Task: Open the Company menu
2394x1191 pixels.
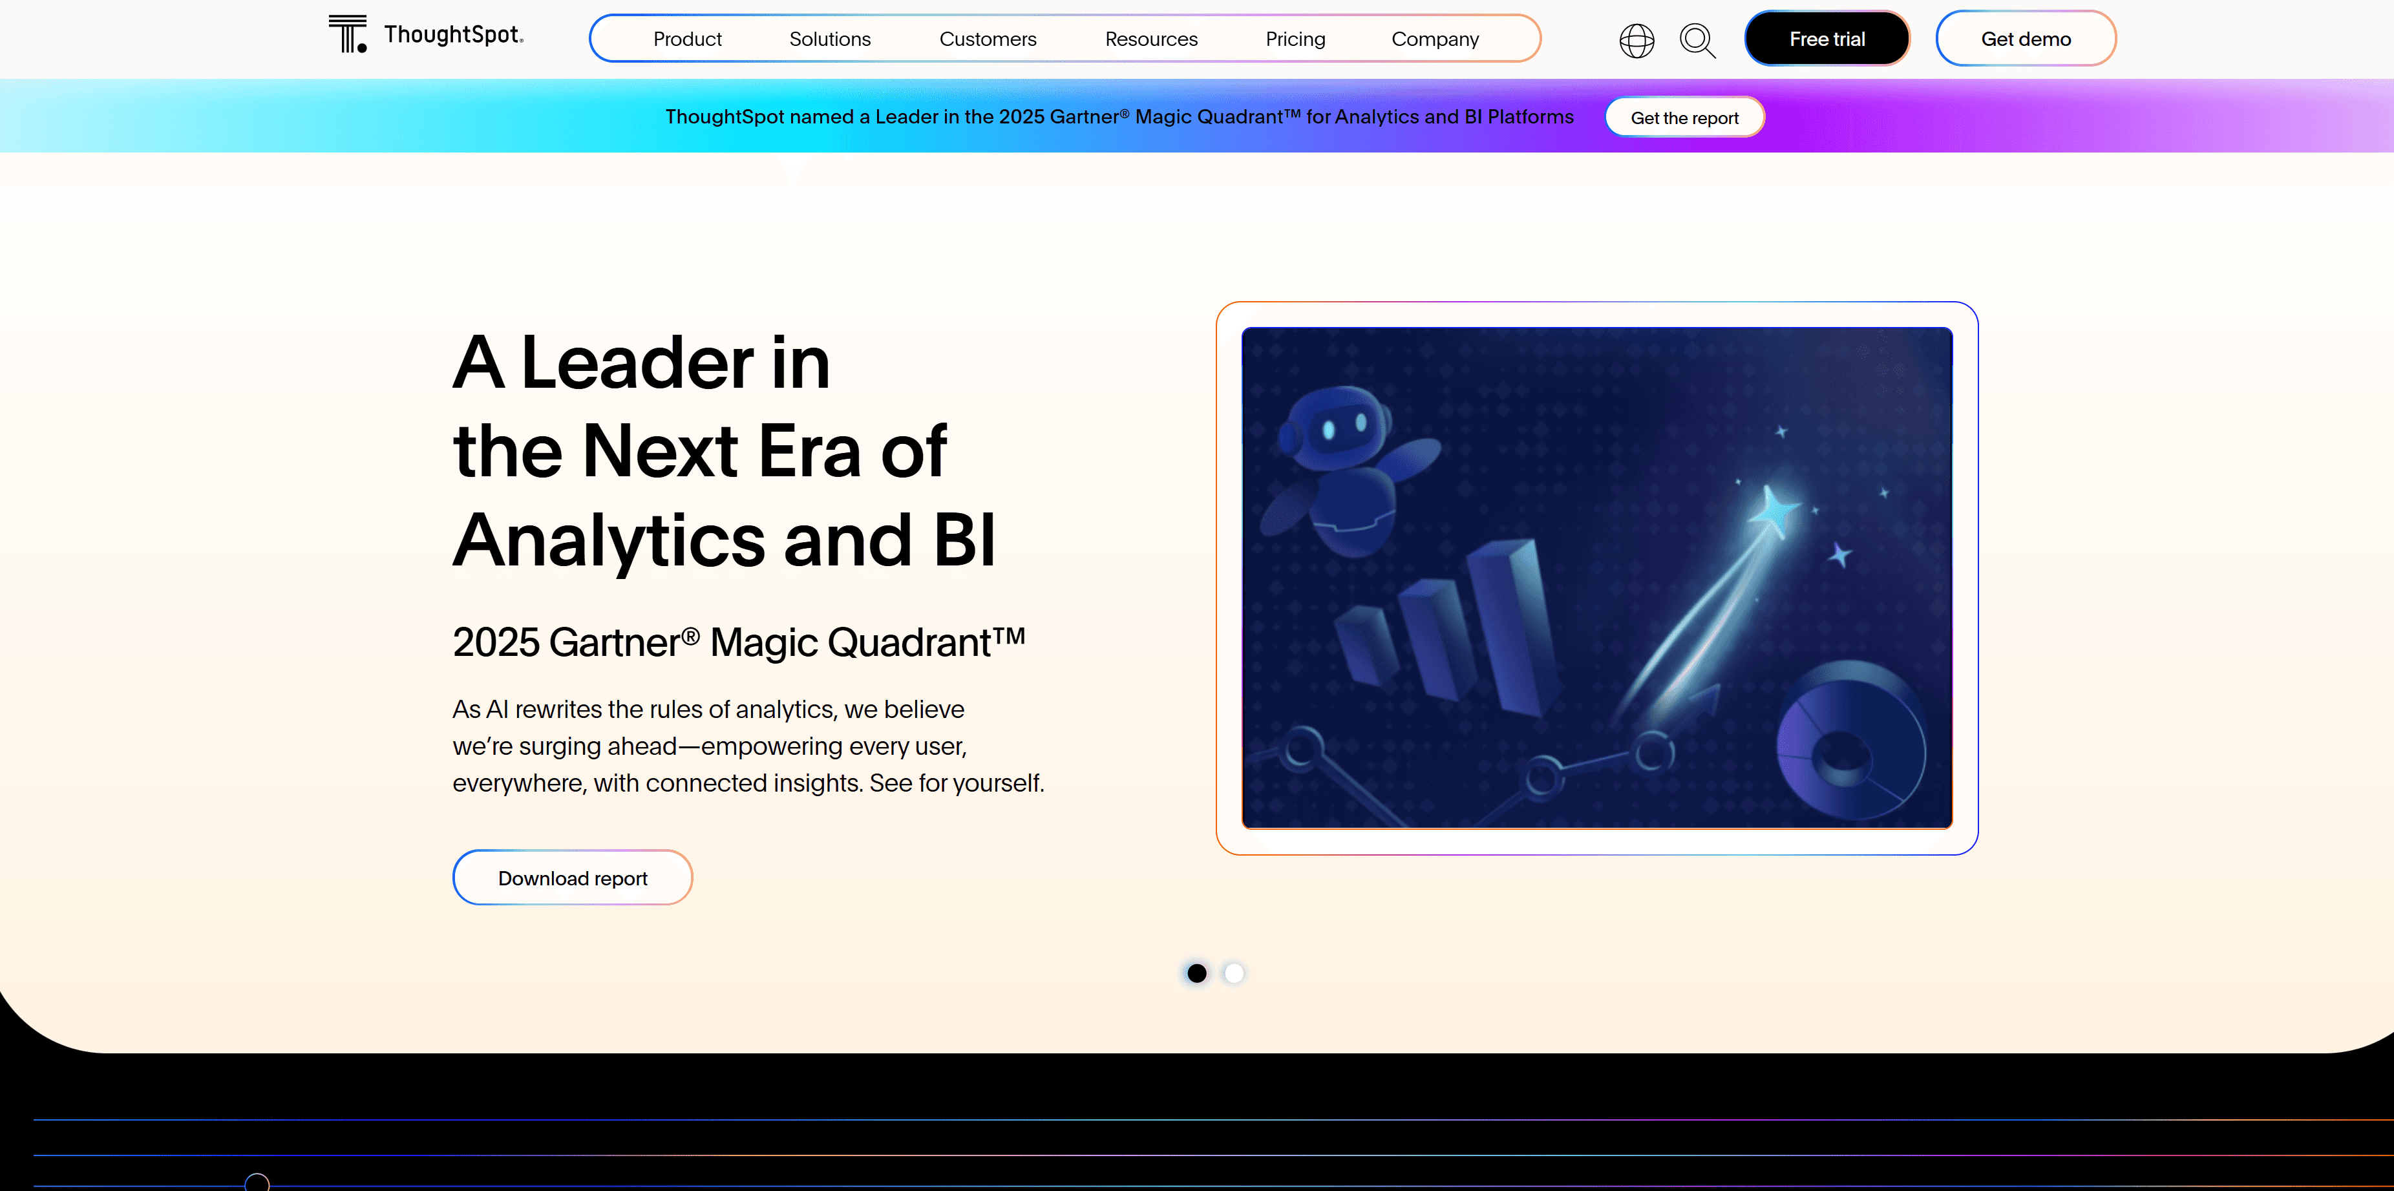Action: 1434,39
